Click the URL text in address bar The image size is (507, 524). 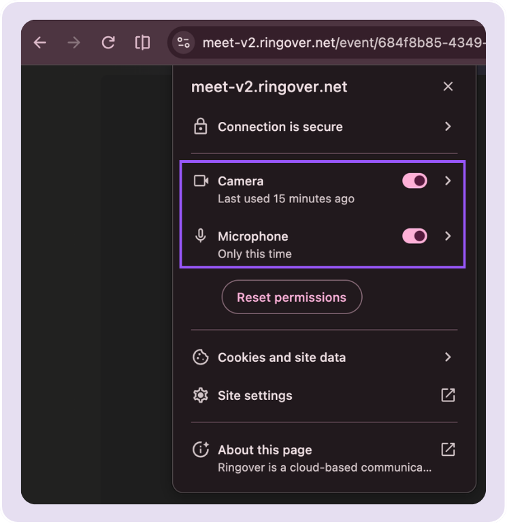coord(344,43)
